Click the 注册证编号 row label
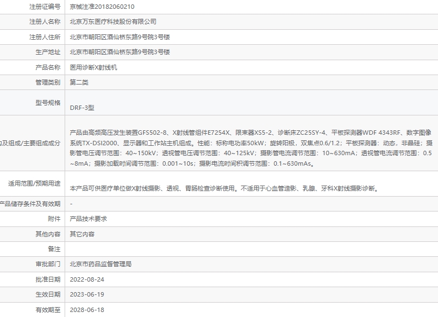This screenshot has height=317, width=438. point(45,7)
